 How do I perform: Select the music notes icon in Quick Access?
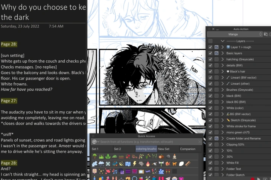click(114, 171)
